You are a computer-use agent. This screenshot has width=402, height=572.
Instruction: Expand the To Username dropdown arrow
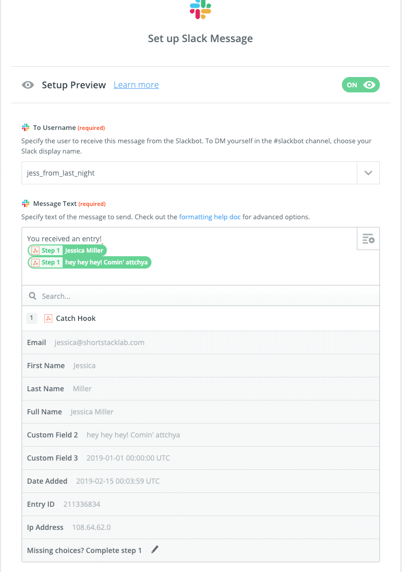(368, 173)
